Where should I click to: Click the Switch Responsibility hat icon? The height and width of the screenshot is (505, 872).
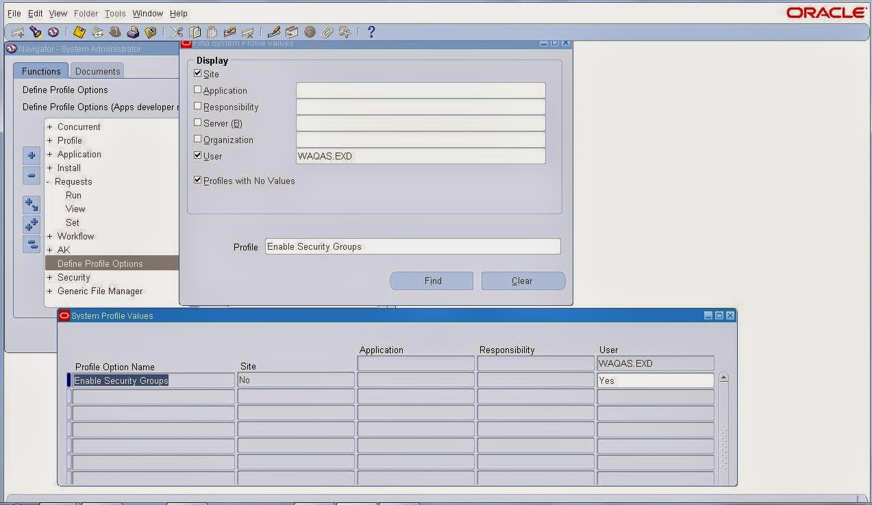(x=115, y=31)
